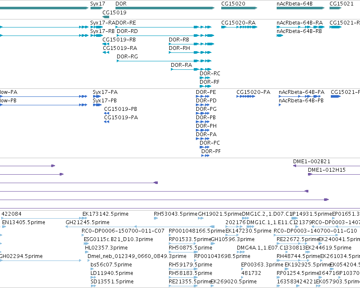Click the Syx17-PB protein label
Image resolution: width=360 pixels, height=288 pixels.
pyautogui.click(x=104, y=101)
